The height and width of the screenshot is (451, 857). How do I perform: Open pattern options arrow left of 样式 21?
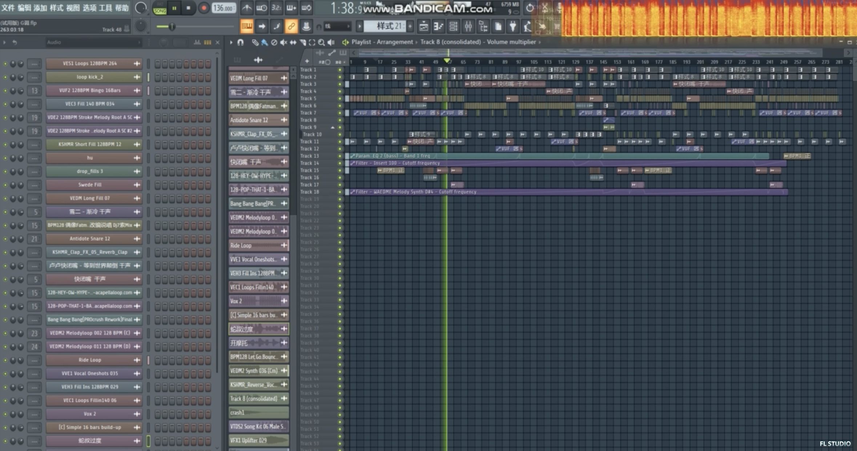(359, 26)
